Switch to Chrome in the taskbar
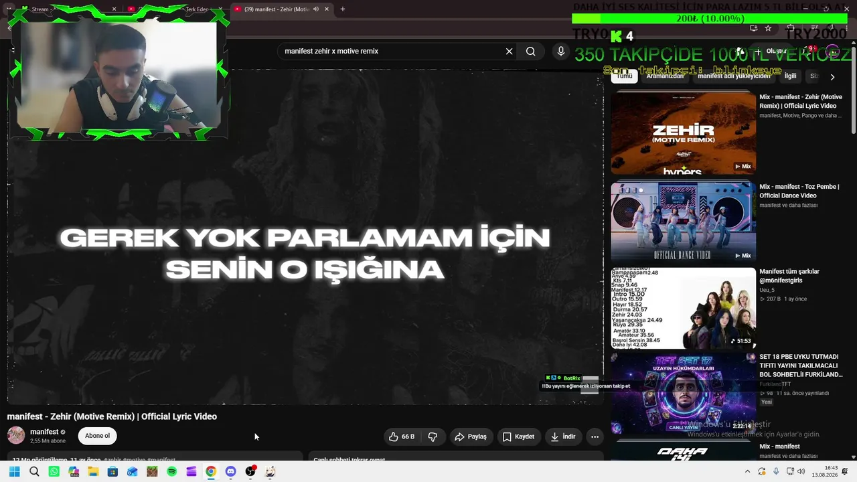The width and height of the screenshot is (857, 482). click(x=211, y=472)
